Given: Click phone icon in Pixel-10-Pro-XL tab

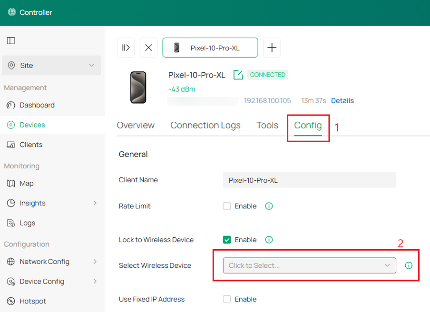Looking at the screenshot, I should 177,48.
